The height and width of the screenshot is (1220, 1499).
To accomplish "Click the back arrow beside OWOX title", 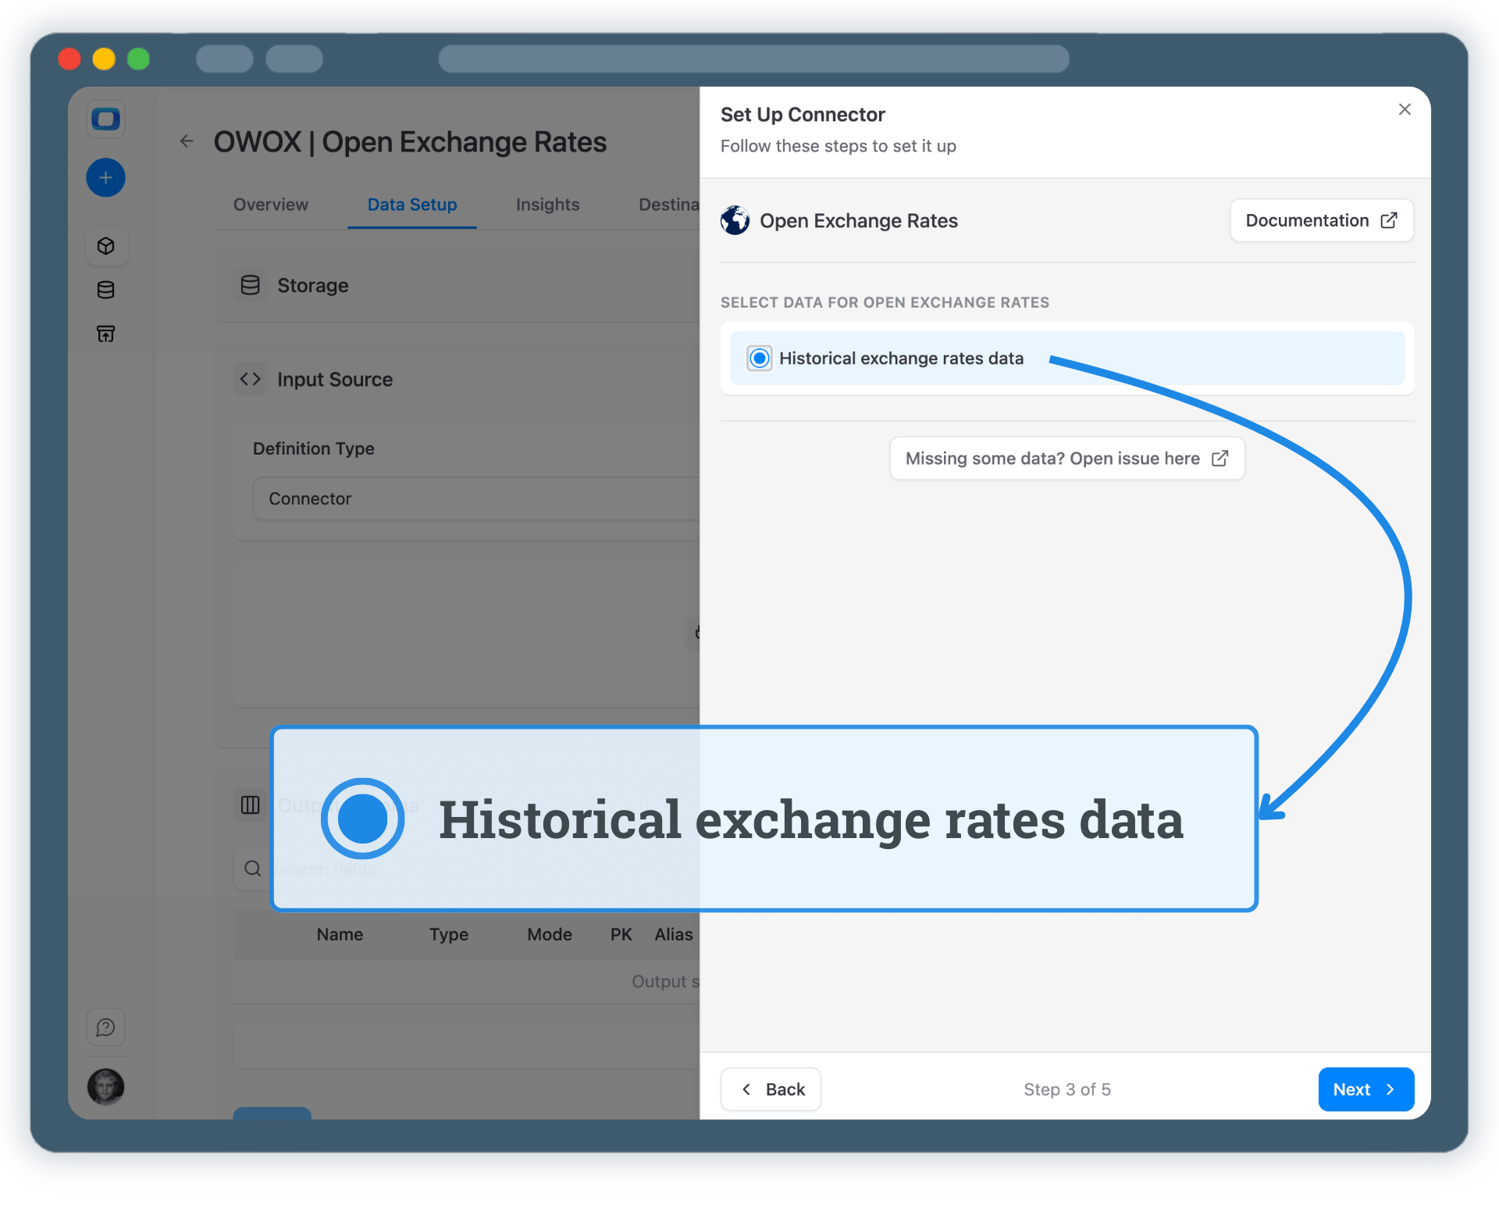I will coord(186,141).
